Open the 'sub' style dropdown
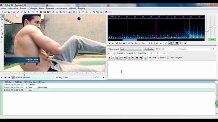This screenshot has height=122, width=218. pyautogui.click(x=131, y=49)
